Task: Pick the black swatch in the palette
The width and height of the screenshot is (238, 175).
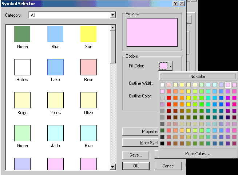Action: [162, 143]
